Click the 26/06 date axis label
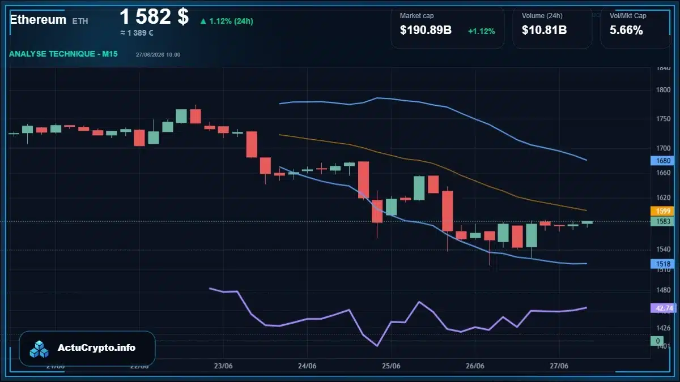This screenshot has height=382, width=680. (475, 366)
